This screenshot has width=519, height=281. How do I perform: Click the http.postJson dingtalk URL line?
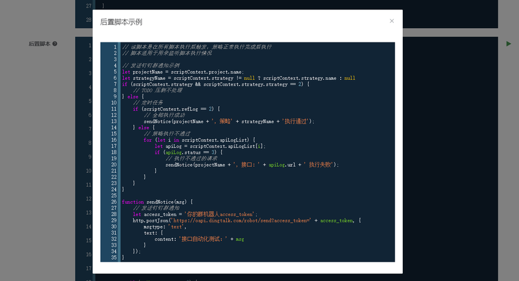(x=246, y=220)
